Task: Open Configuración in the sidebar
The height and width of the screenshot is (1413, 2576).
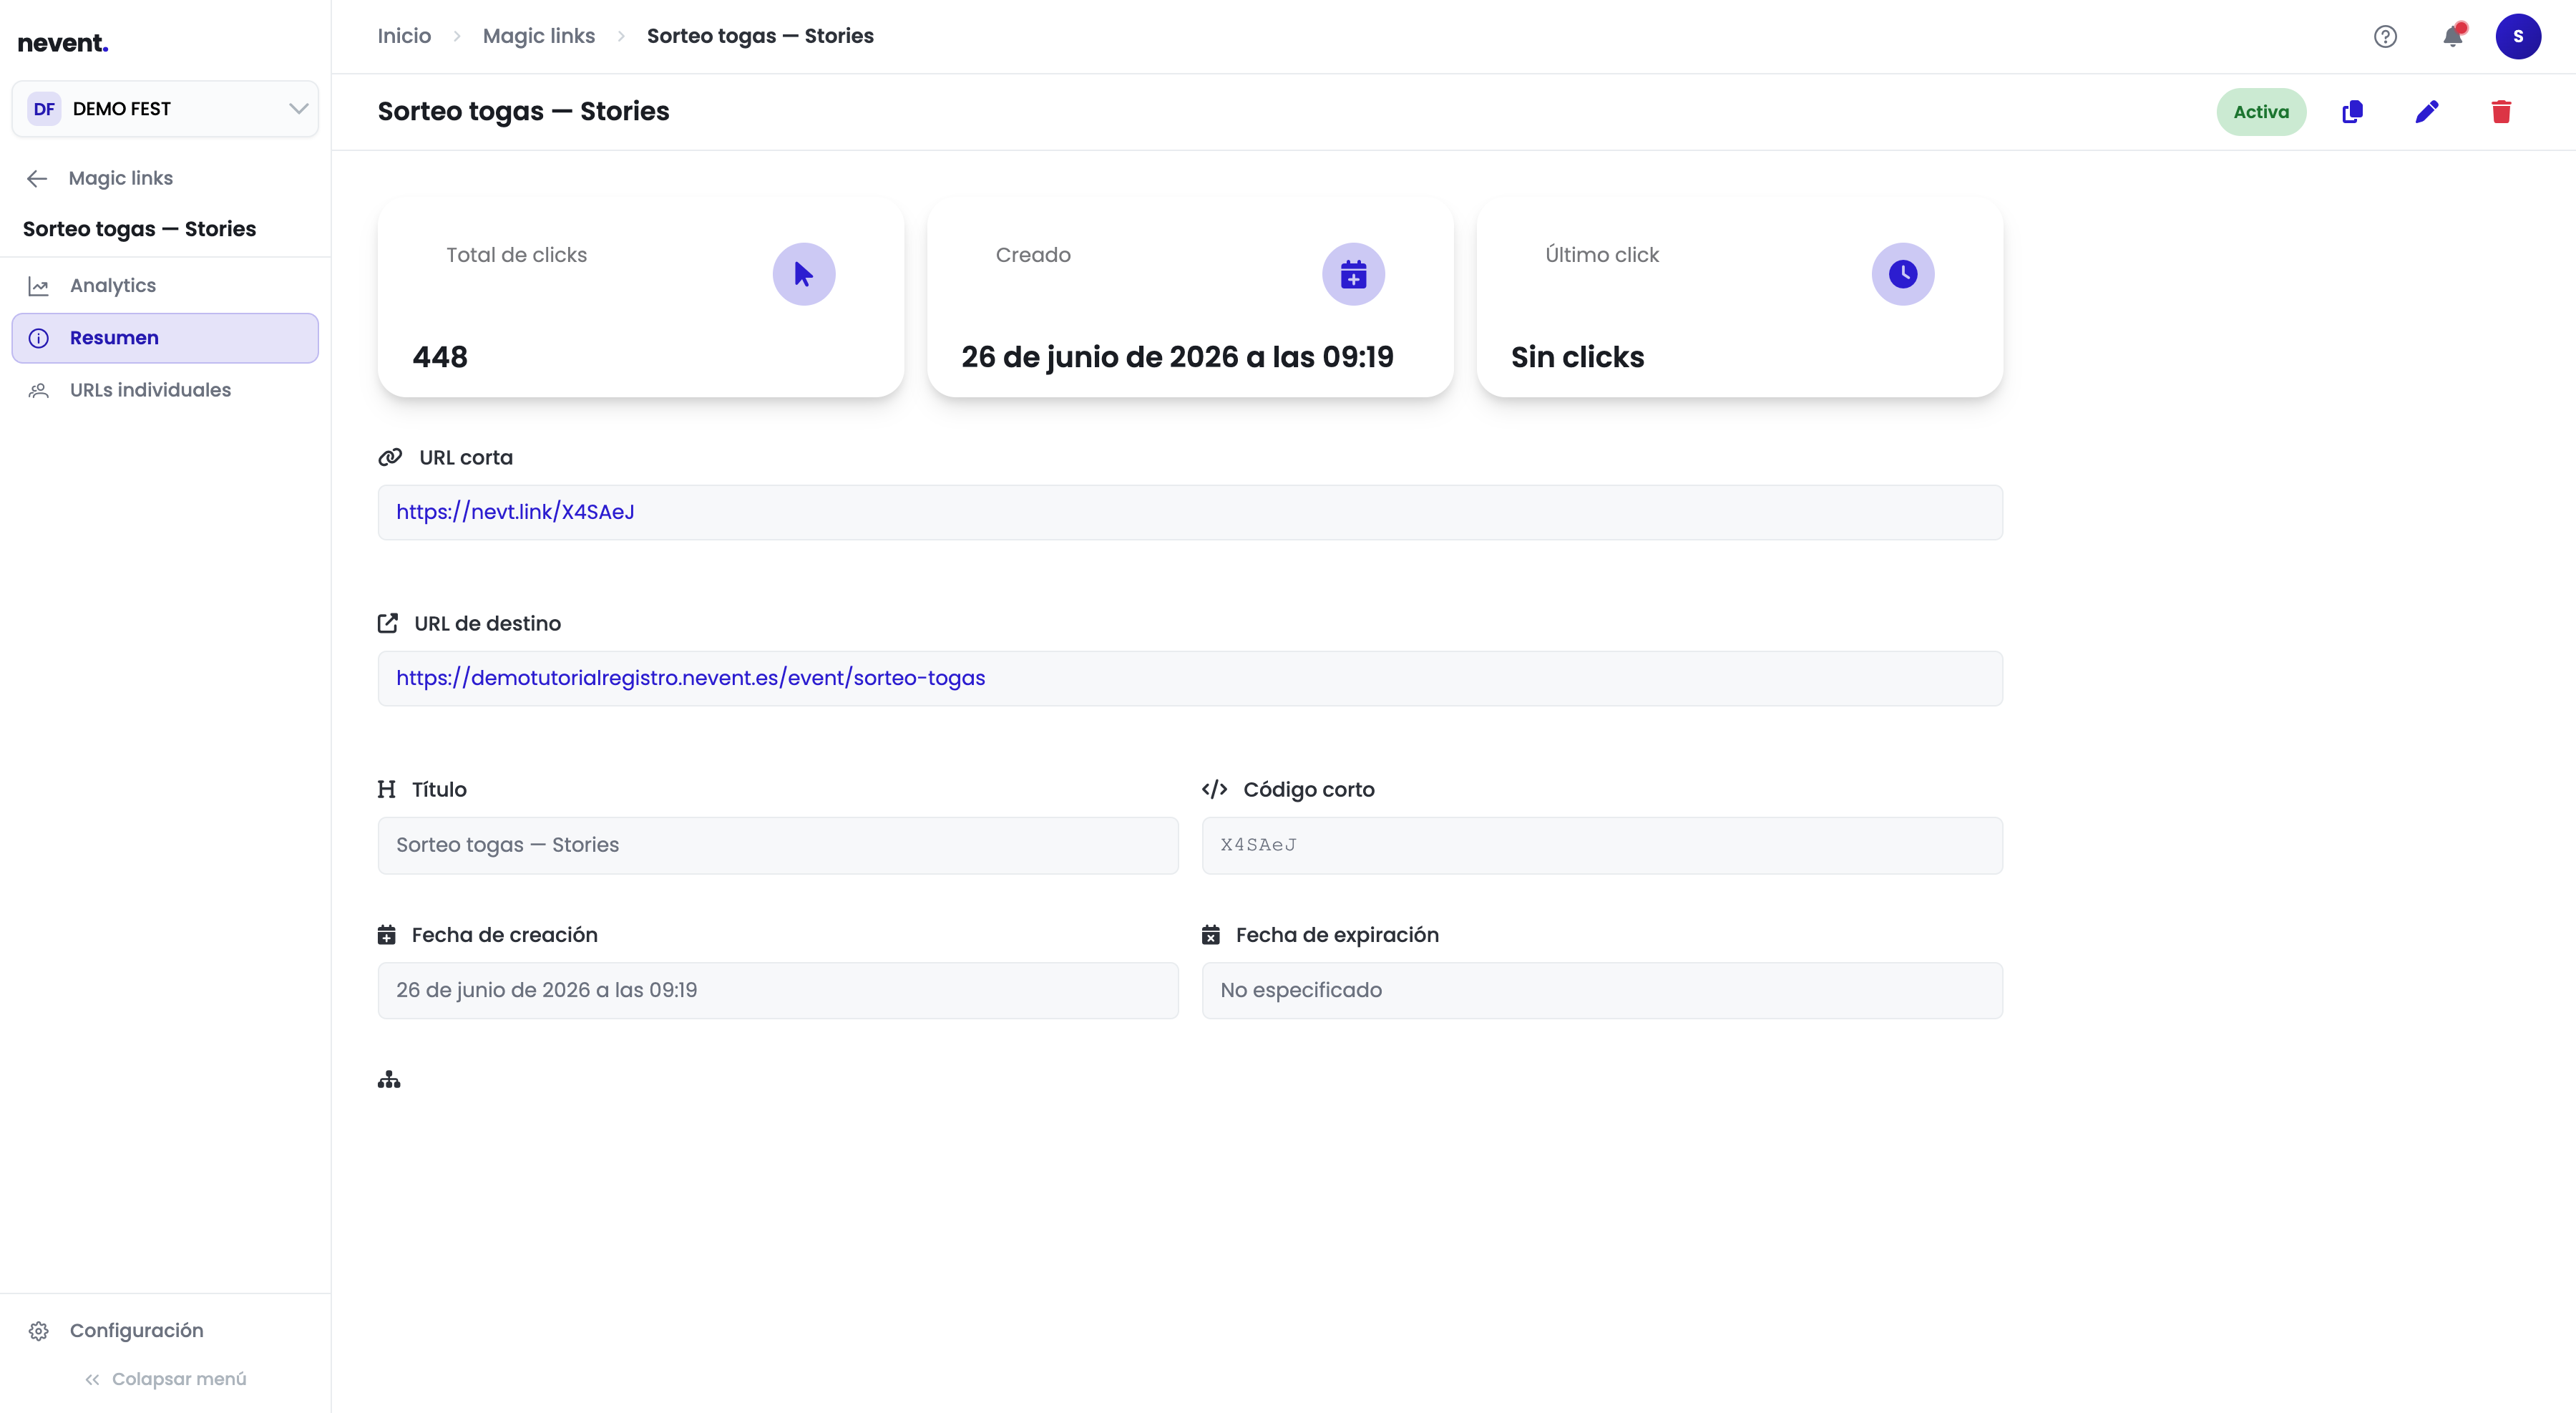Action: pos(165,1331)
